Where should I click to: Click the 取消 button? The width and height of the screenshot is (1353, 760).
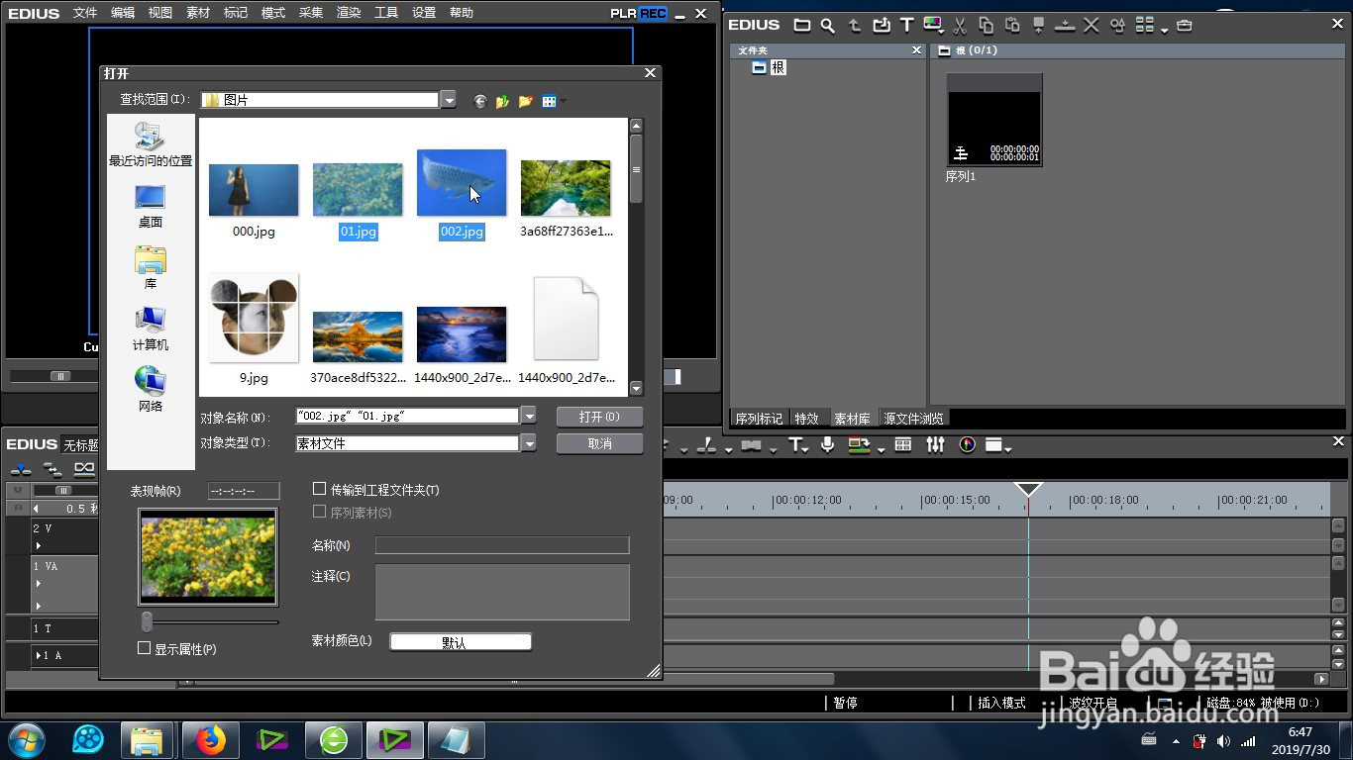(599, 443)
